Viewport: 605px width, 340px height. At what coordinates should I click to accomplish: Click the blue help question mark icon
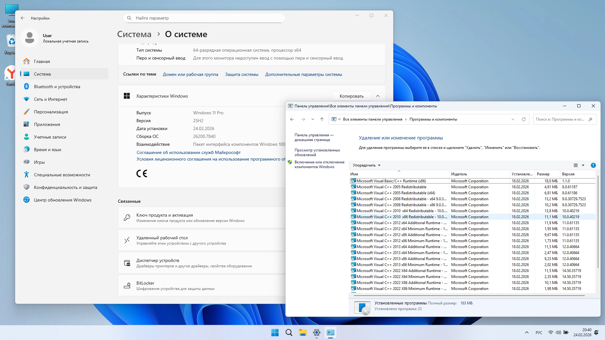click(x=593, y=165)
